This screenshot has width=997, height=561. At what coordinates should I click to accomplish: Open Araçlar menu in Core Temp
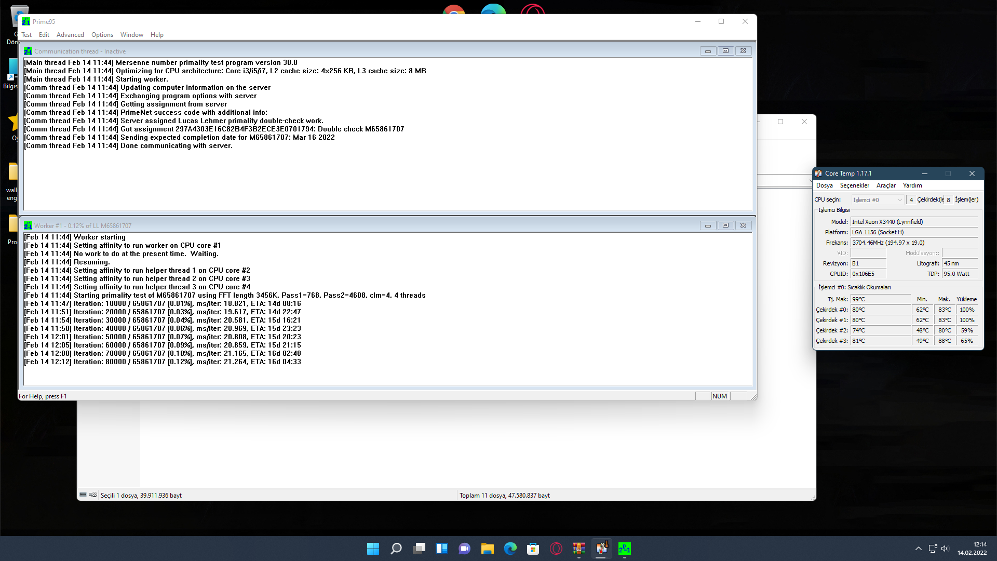point(886,185)
